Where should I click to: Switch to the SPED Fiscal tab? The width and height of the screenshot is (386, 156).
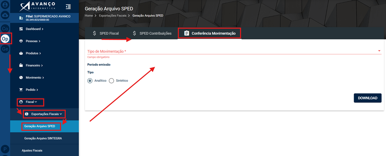[x=106, y=33]
